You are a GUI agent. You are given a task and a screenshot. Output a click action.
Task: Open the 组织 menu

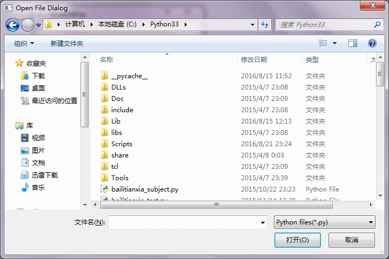(24, 44)
